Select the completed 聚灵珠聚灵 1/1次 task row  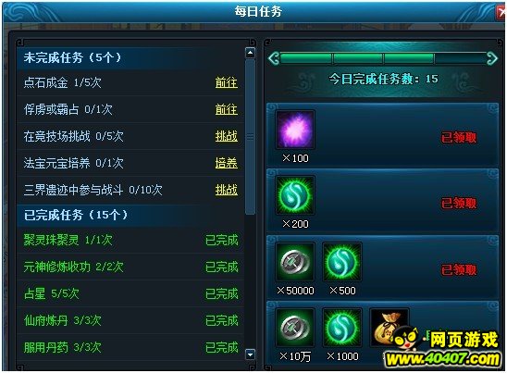click(130, 240)
